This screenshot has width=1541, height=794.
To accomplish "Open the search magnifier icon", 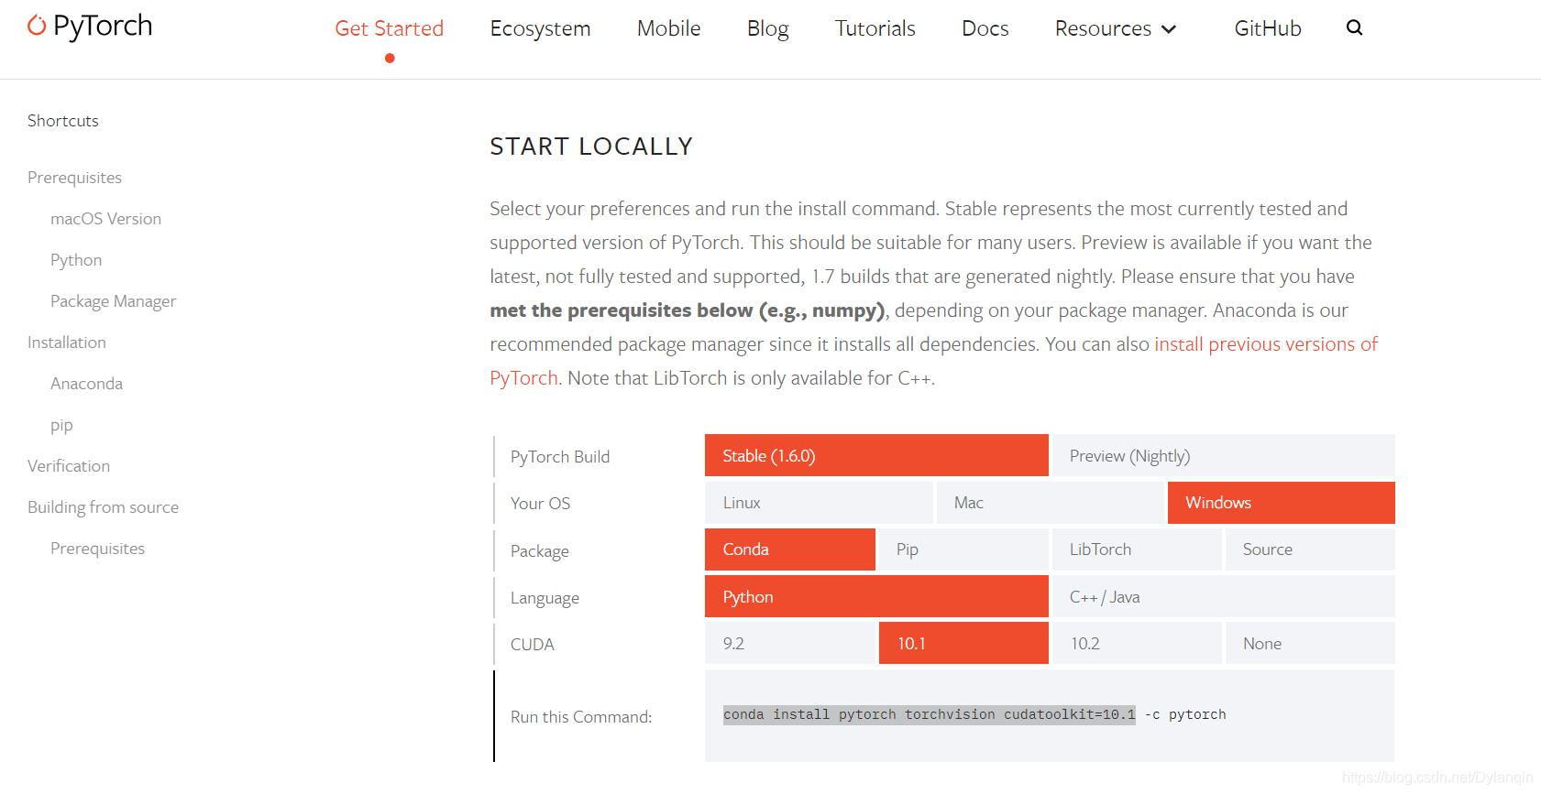I will pos(1354,27).
